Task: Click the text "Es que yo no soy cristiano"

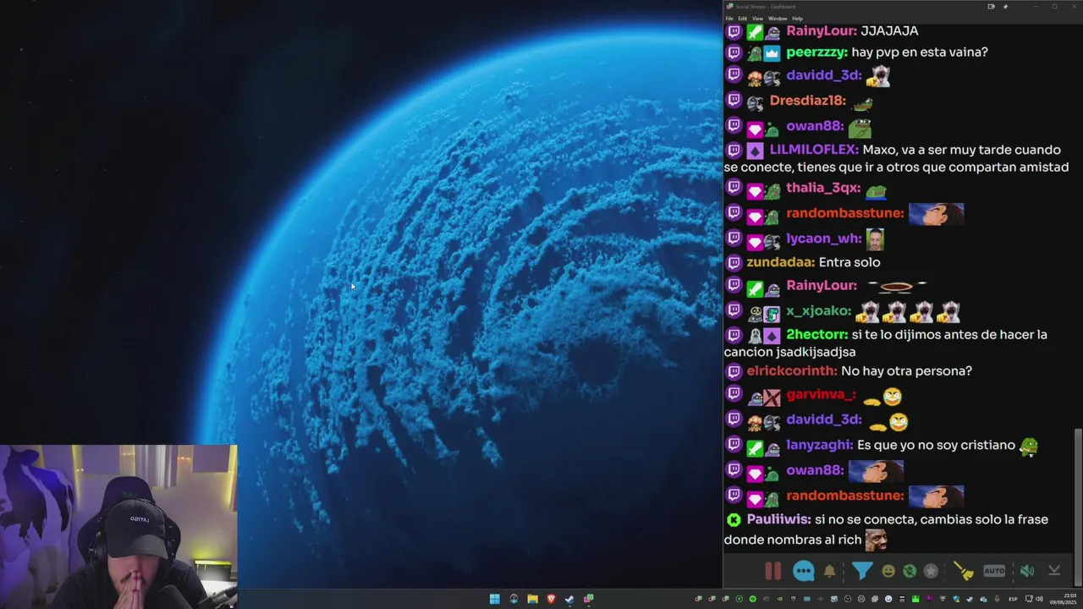Action: pos(936,445)
